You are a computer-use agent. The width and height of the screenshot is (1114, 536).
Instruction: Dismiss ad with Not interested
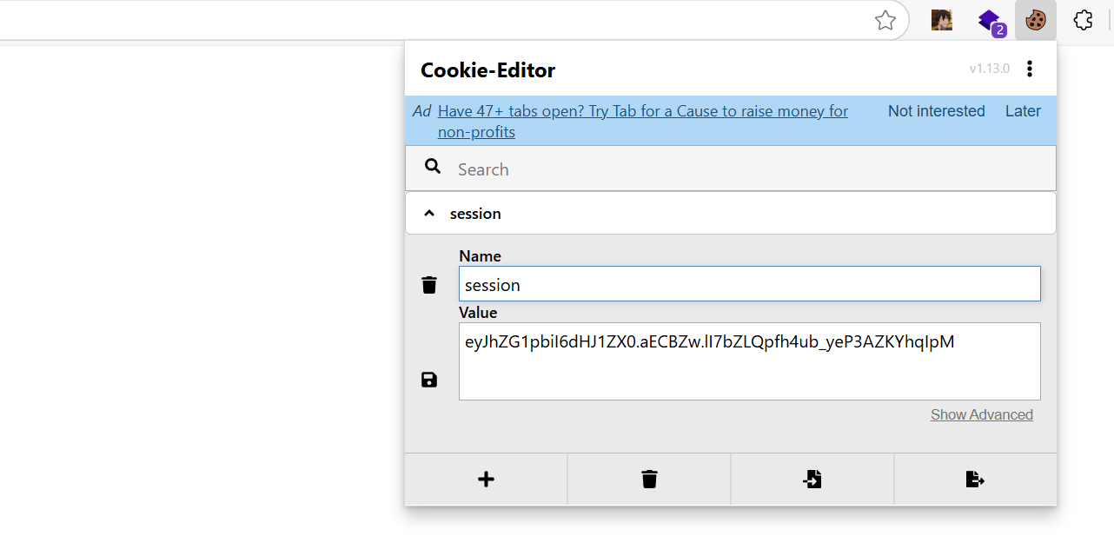[x=936, y=111]
